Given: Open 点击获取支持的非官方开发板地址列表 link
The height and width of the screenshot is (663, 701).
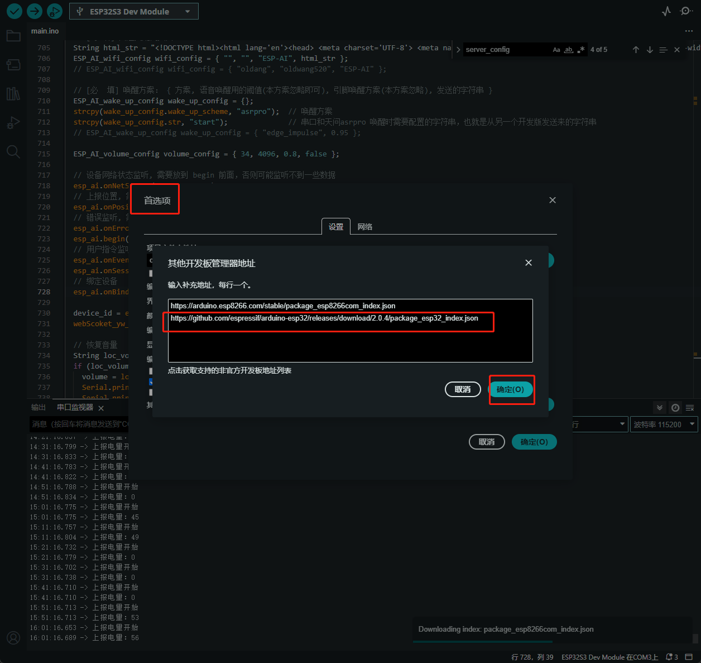Looking at the screenshot, I should (x=229, y=370).
